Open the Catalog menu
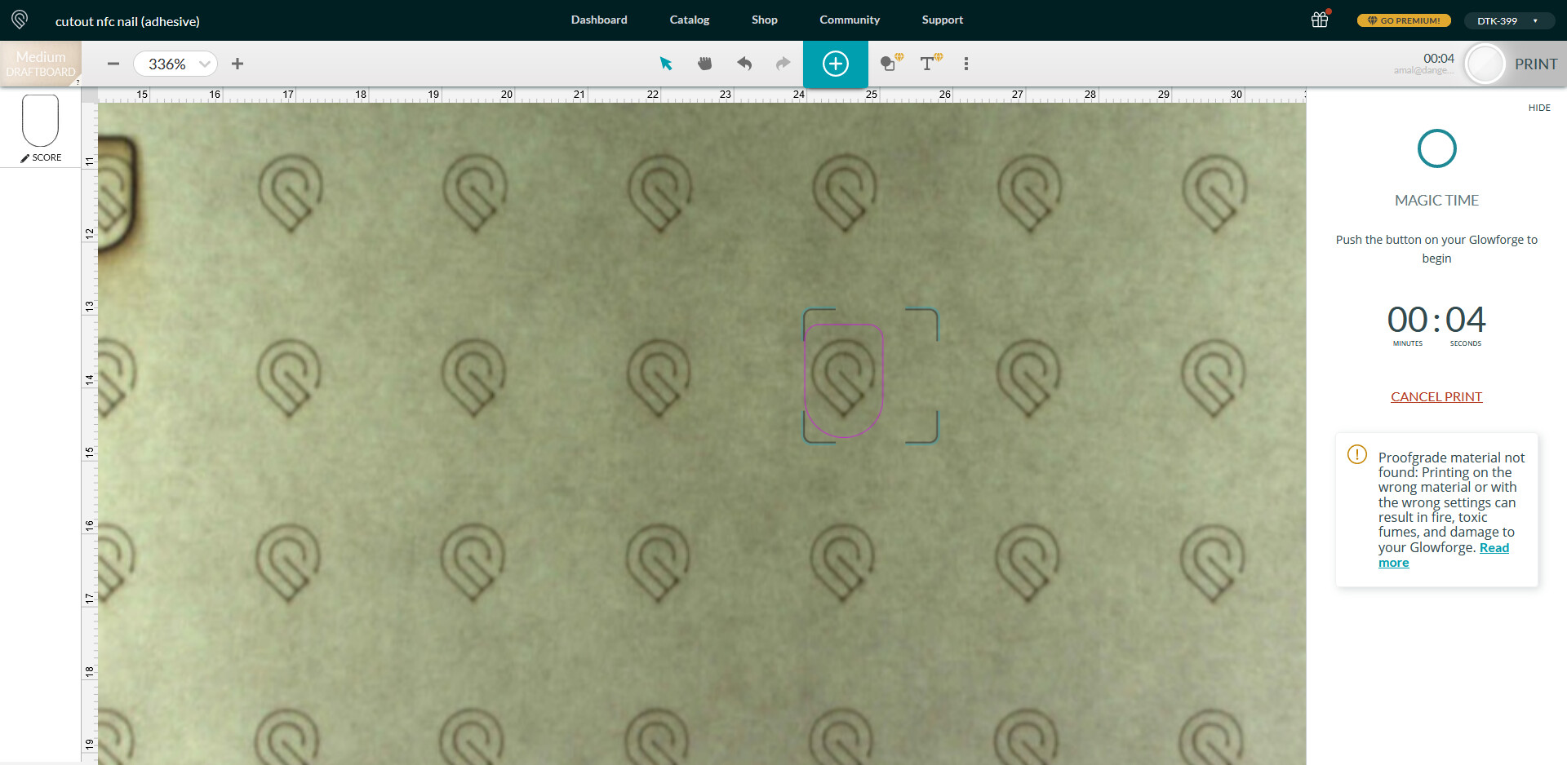Image resolution: width=1567 pixels, height=765 pixels. pos(690,20)
